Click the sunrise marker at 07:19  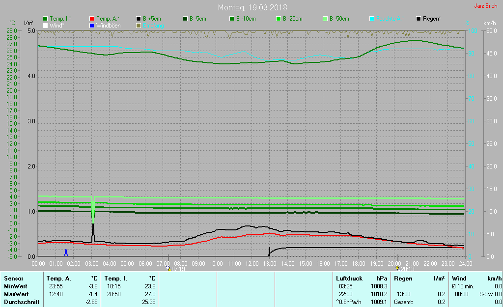coord(168,269)
